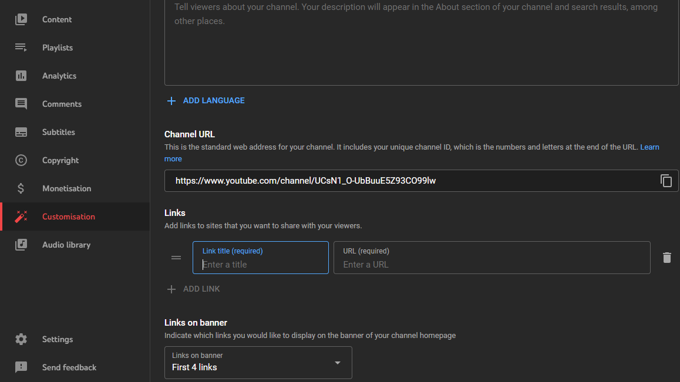Viewport: 680px width, 382px height.
Task: Grab the link row reorder handle
Action: 176,258
